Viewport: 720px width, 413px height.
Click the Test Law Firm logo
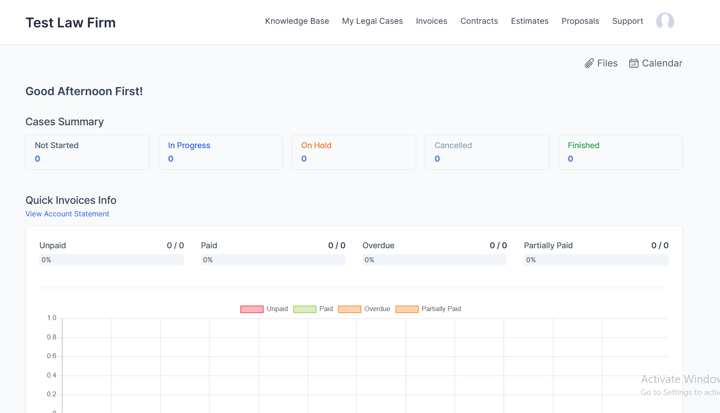point(70,22)
